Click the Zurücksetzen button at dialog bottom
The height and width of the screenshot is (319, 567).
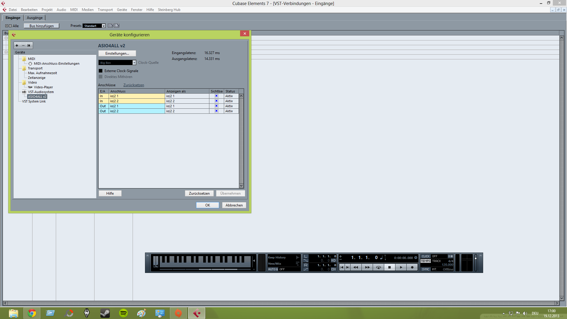tap(199, 193)
